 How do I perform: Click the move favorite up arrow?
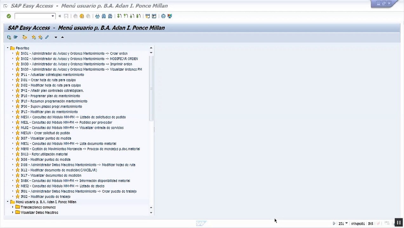coord(63,37)
